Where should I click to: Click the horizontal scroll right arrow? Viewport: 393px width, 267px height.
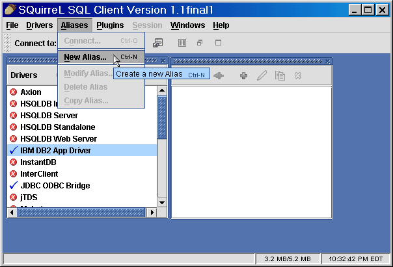(x=152, y=212)
